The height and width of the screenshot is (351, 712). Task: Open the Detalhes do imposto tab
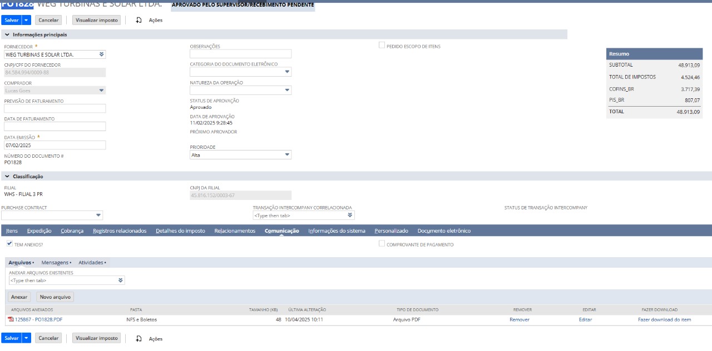click(x=180, y=230)
